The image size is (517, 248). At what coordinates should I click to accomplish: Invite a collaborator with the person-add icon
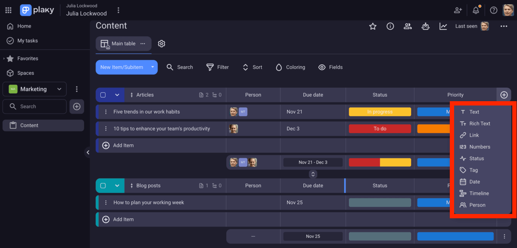coord(458,10)
